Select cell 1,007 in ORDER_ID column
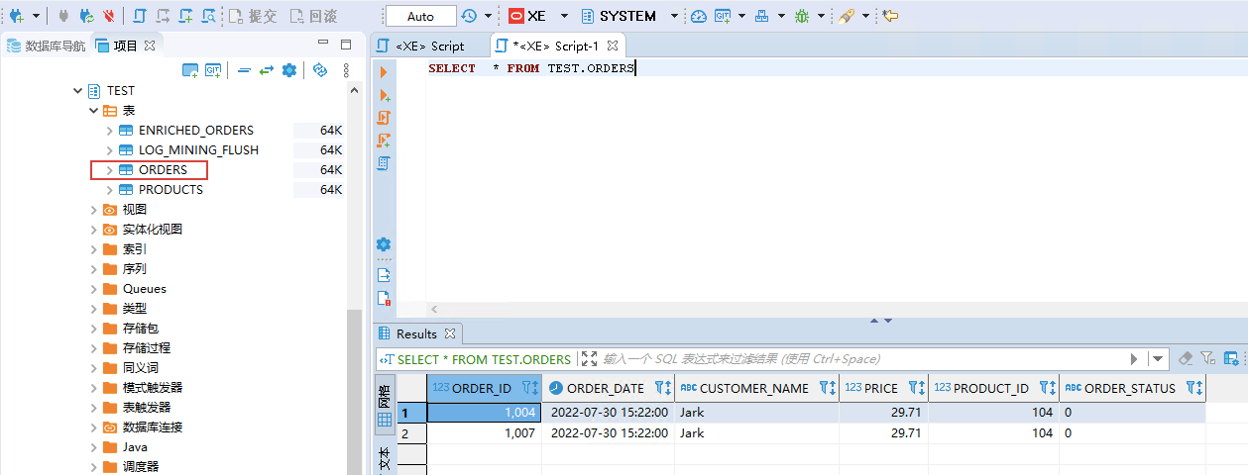 (x=484, y=432)
